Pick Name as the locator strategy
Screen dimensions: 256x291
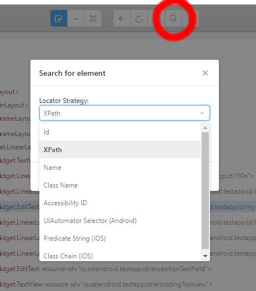120,168
